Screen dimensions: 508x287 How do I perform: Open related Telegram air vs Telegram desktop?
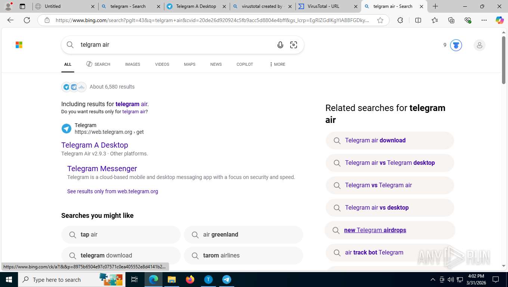click(390, 163)
